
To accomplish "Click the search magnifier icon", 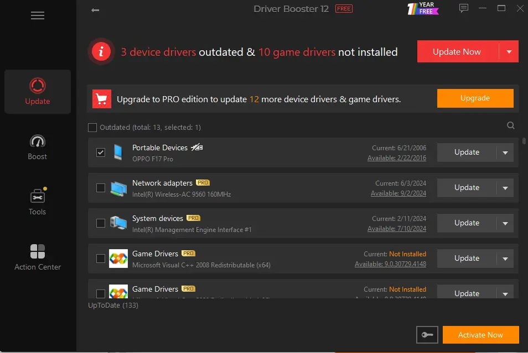I will (x=510, y=125).
